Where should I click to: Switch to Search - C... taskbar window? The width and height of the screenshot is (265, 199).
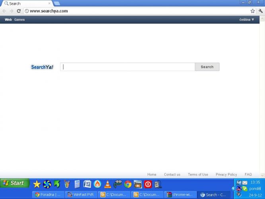tap(214, 195)
